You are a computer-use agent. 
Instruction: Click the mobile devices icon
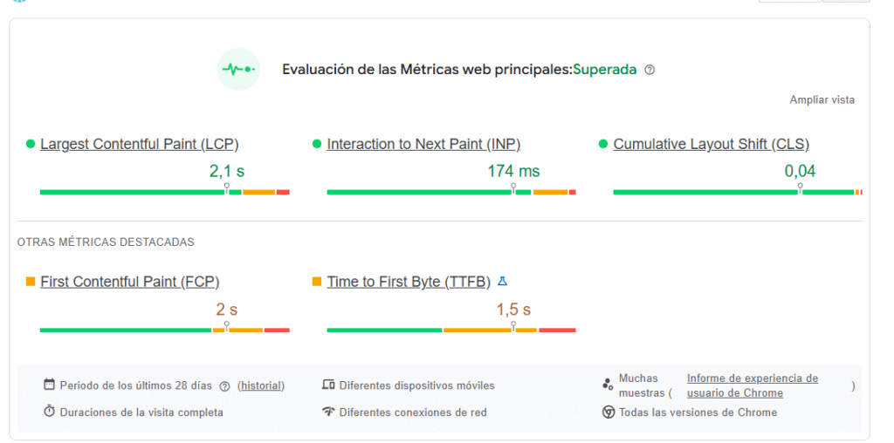[328, 385]
